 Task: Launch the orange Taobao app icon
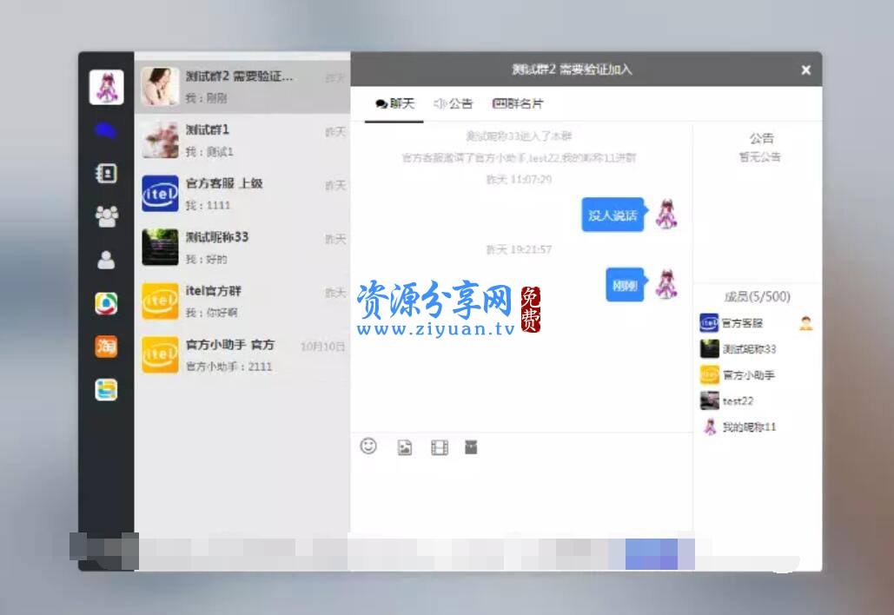(106, 346)
